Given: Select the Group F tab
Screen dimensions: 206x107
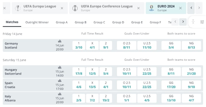Looking at the screenshot, I should click(x=155, y=22).
